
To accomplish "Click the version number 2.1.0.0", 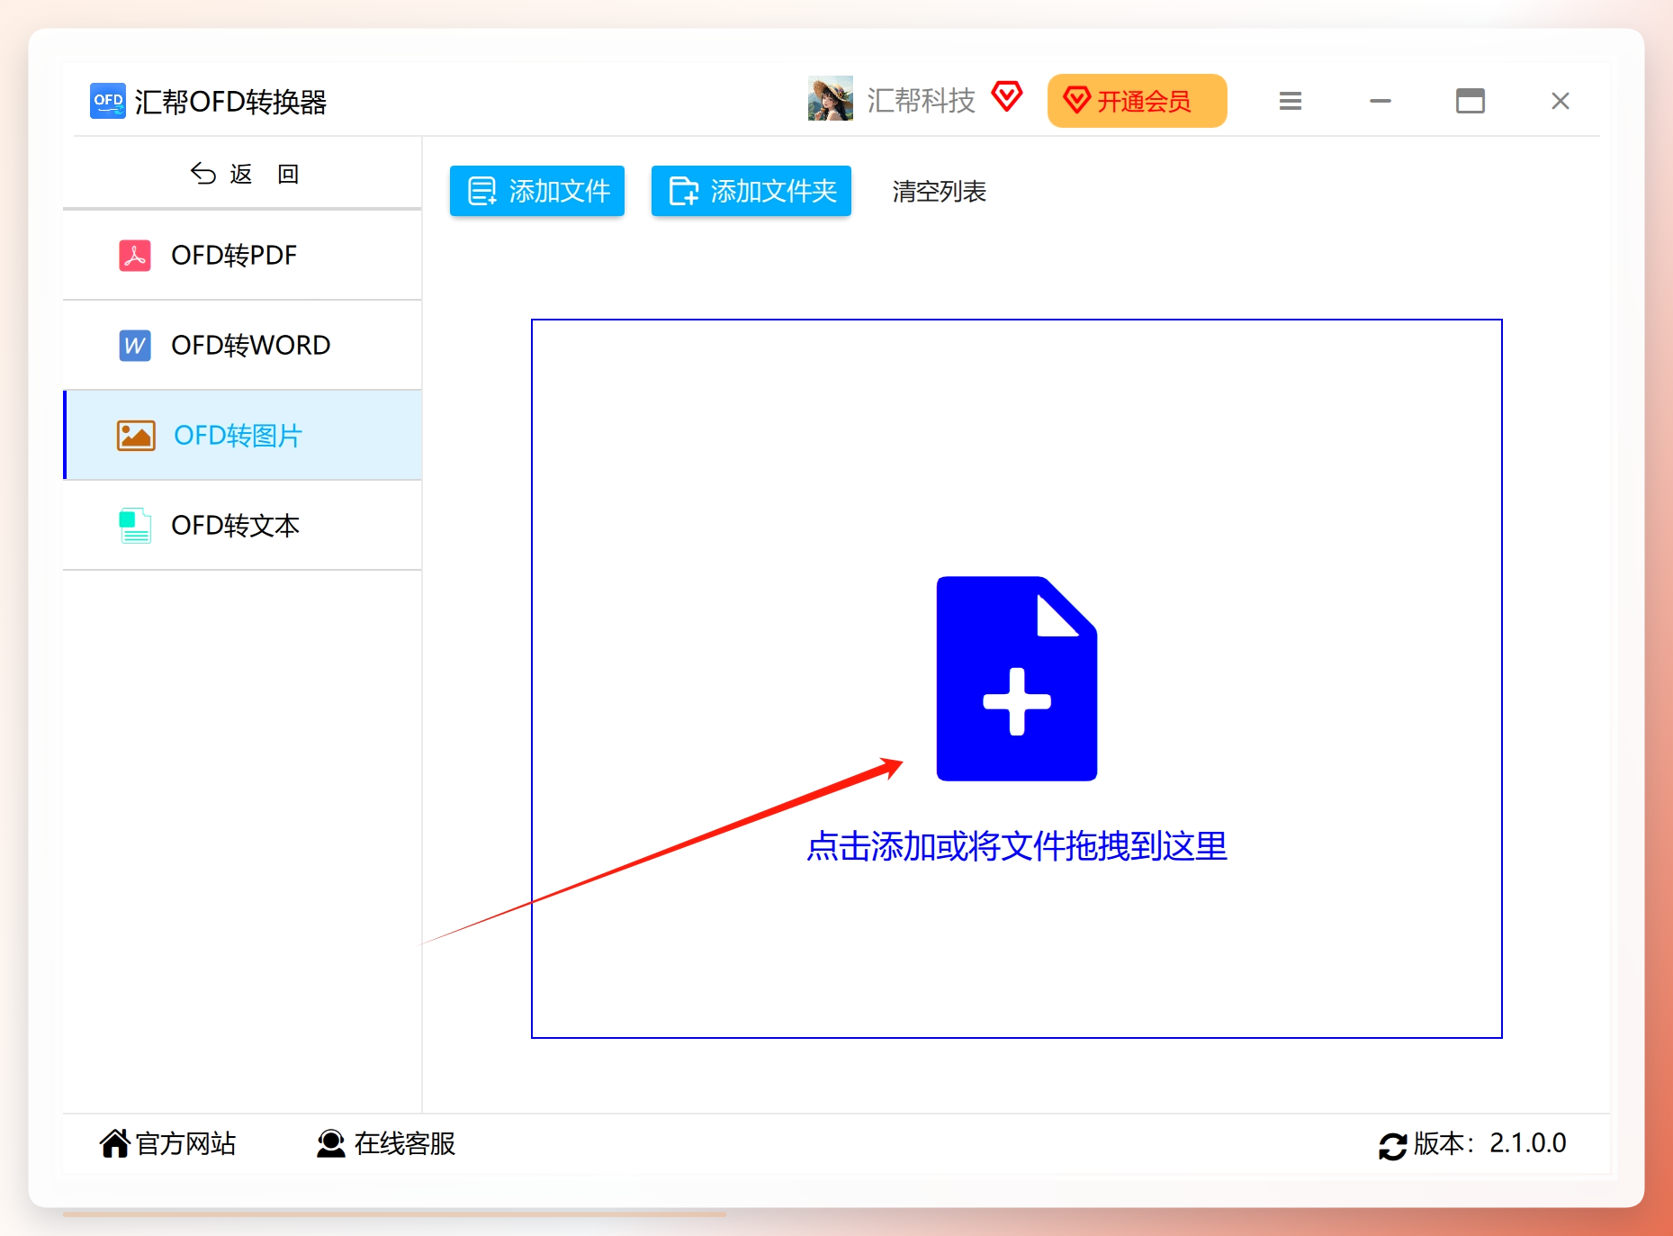I will tap(1528, 1143).
